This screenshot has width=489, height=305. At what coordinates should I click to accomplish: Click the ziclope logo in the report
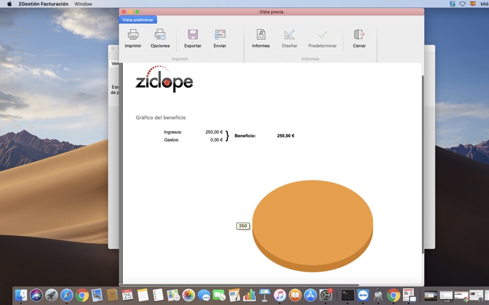(x=164, y=79)
